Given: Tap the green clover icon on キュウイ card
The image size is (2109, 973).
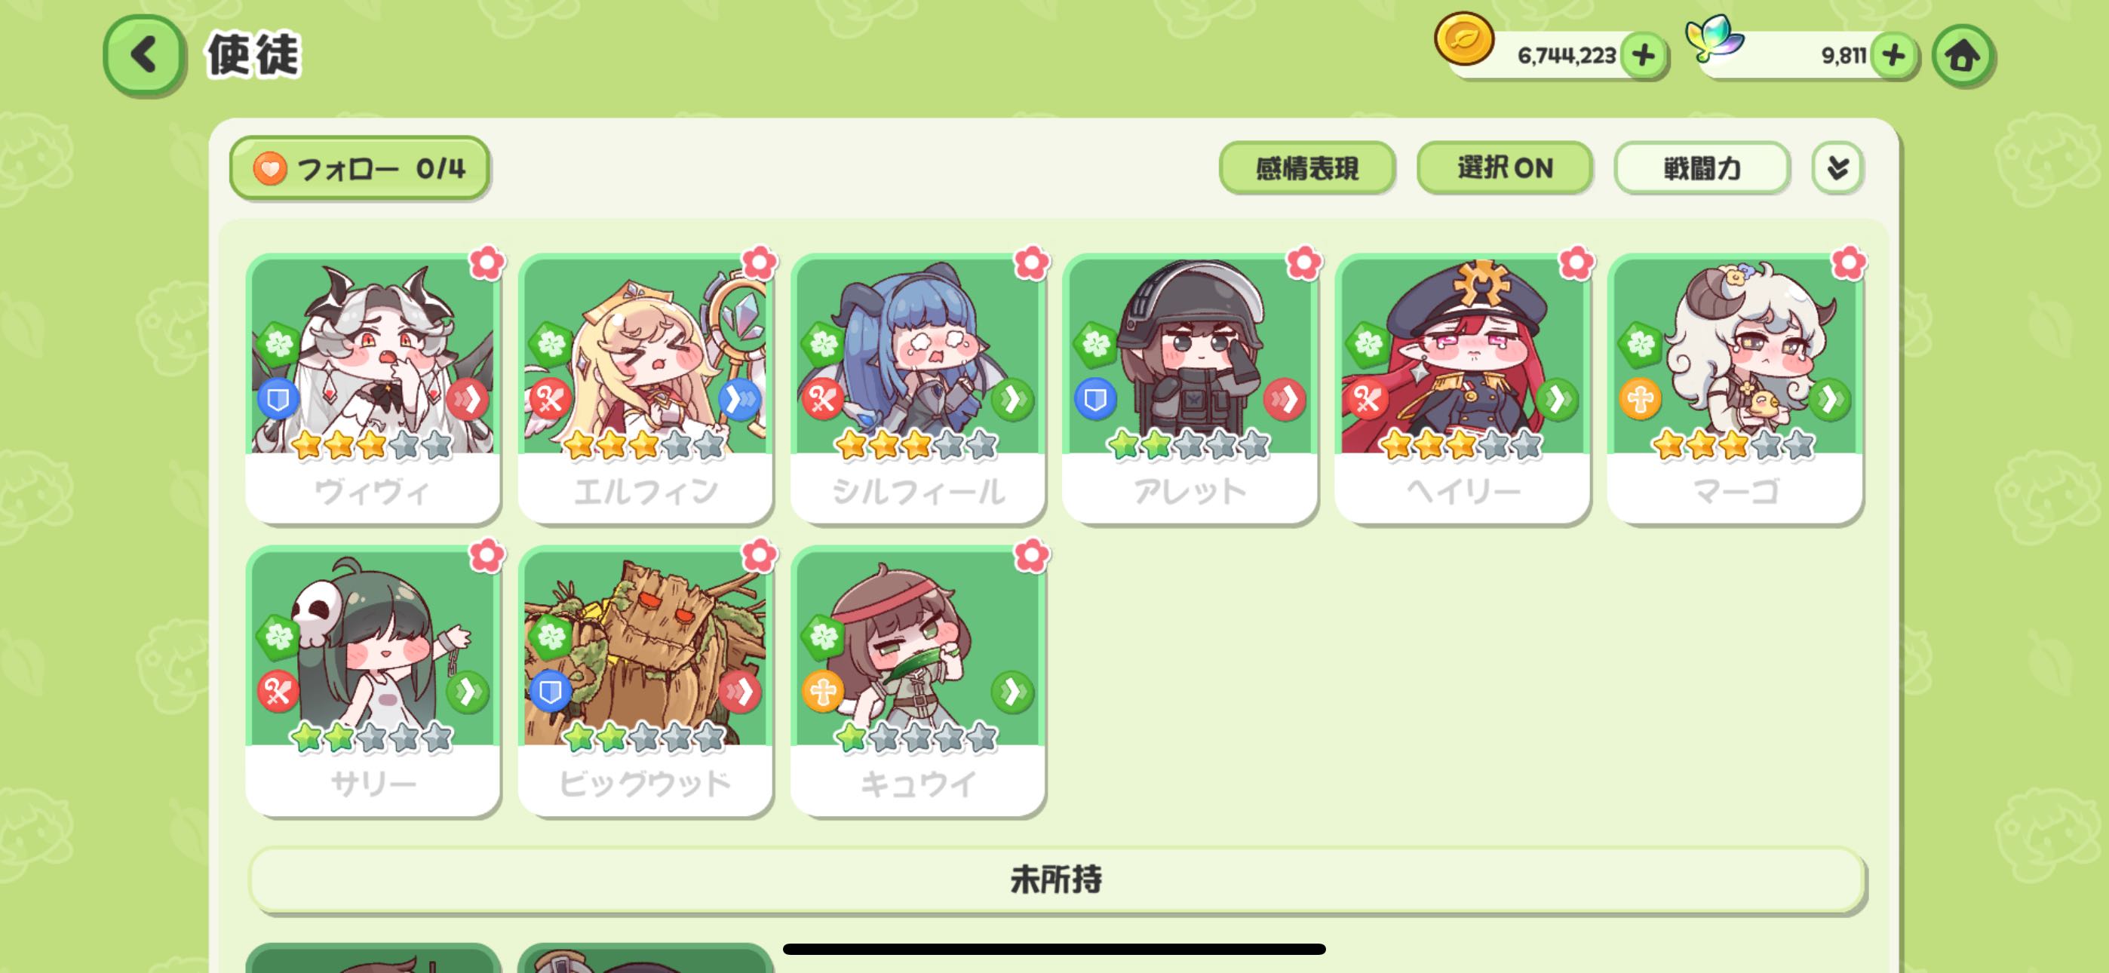Looking at the screenshot, I should [823, 636].
